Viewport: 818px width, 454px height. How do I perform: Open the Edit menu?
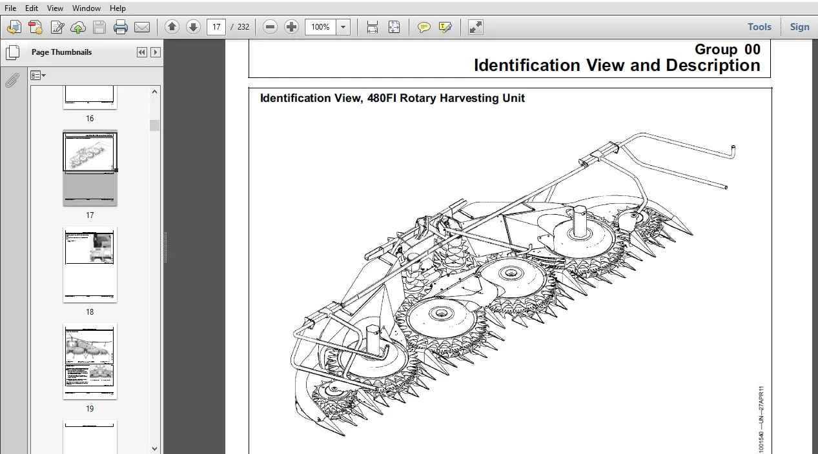(x=32, y=8)
